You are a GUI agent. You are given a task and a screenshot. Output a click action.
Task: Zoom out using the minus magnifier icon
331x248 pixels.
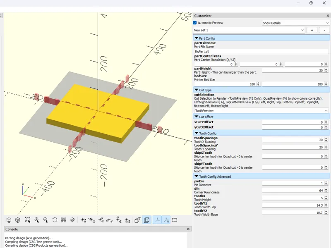(46, 220)
